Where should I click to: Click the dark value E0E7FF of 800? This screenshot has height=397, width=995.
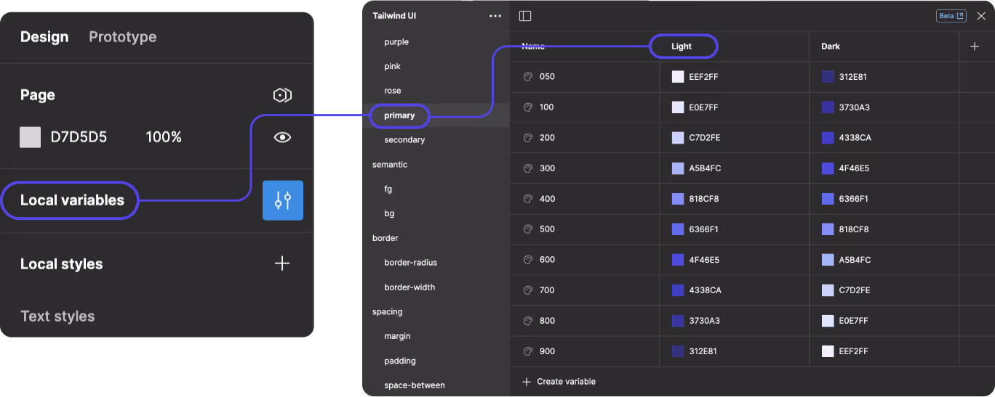coord(854,321)
